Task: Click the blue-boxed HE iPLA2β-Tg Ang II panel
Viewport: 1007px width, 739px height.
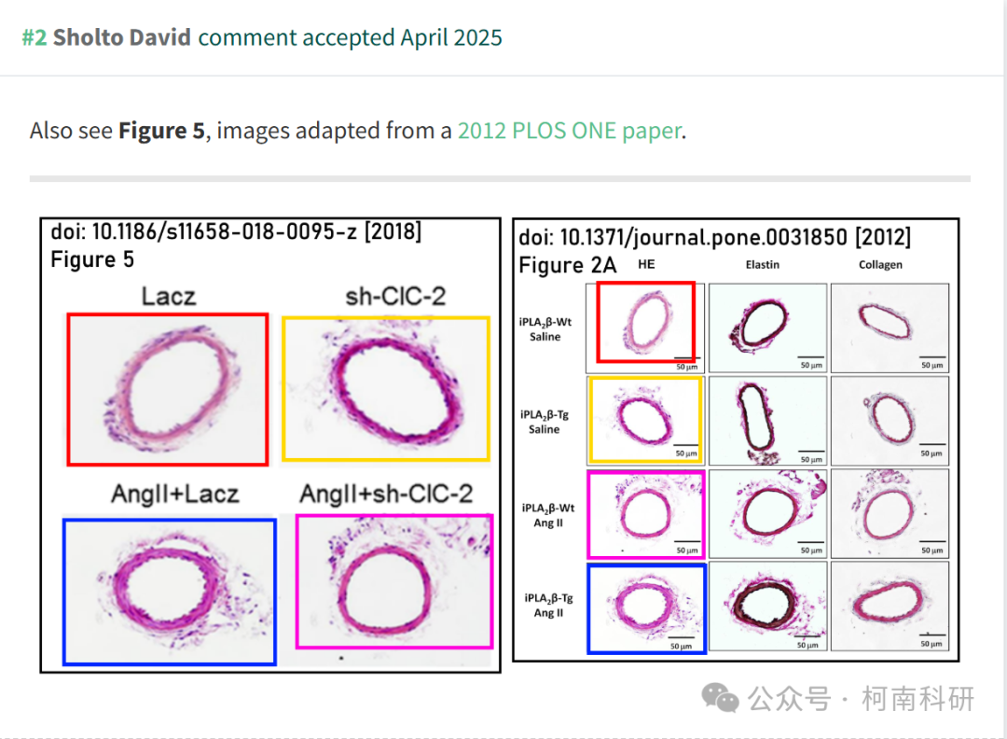Action: point(647,608)
